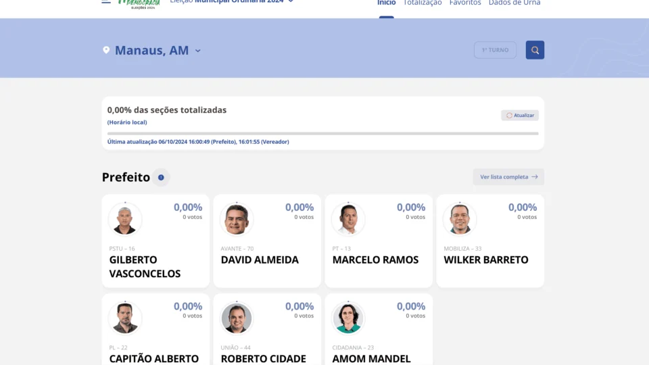Click the sections totalized progress bar
Screen dimensions: 649x365
(x=323, y=134)
